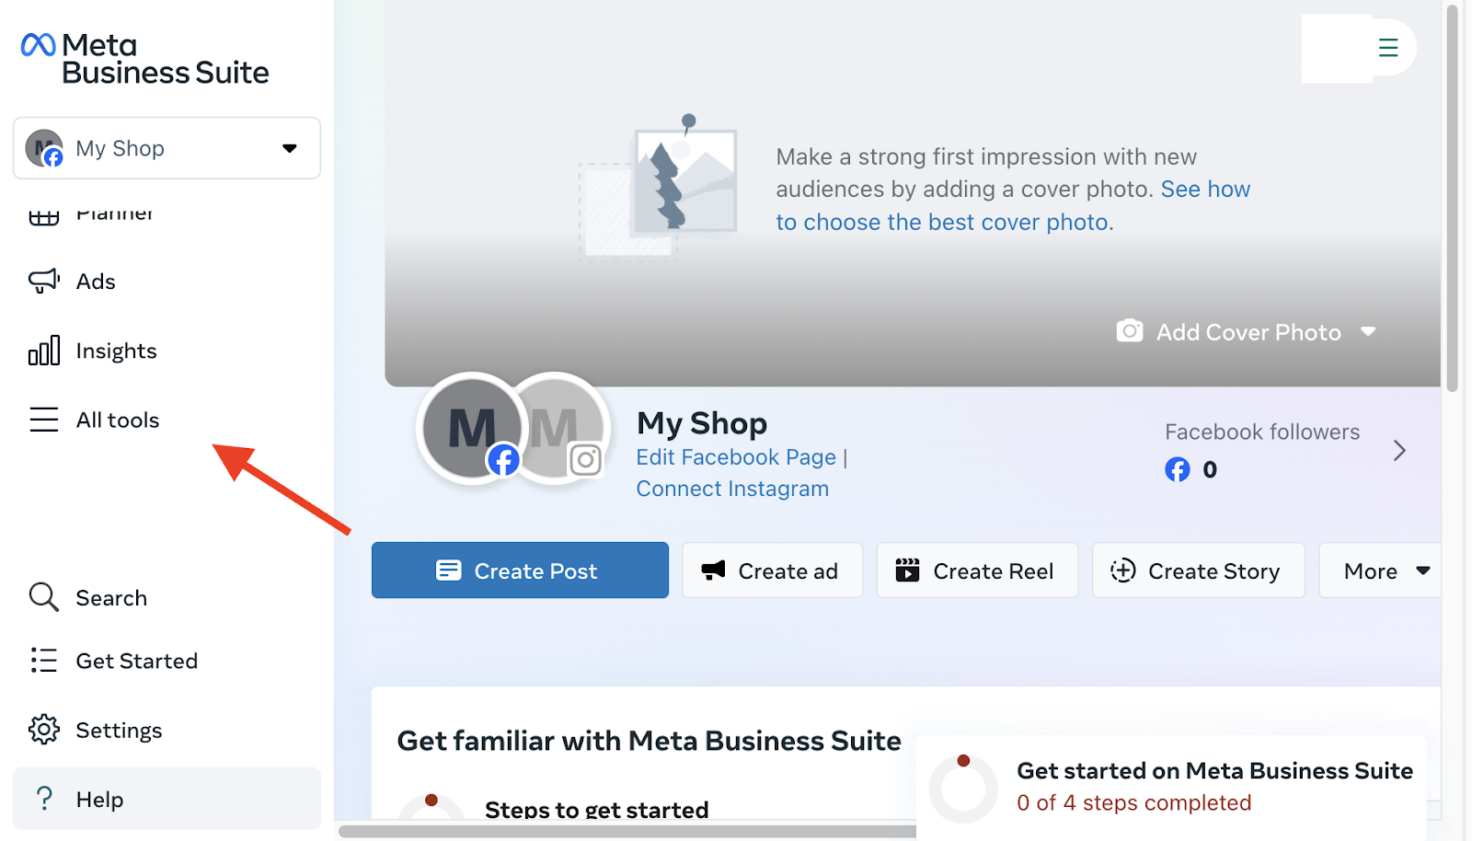Click the Get Started checklist icon
Viewport: 1472px width, 841px height.
[43, 660]
